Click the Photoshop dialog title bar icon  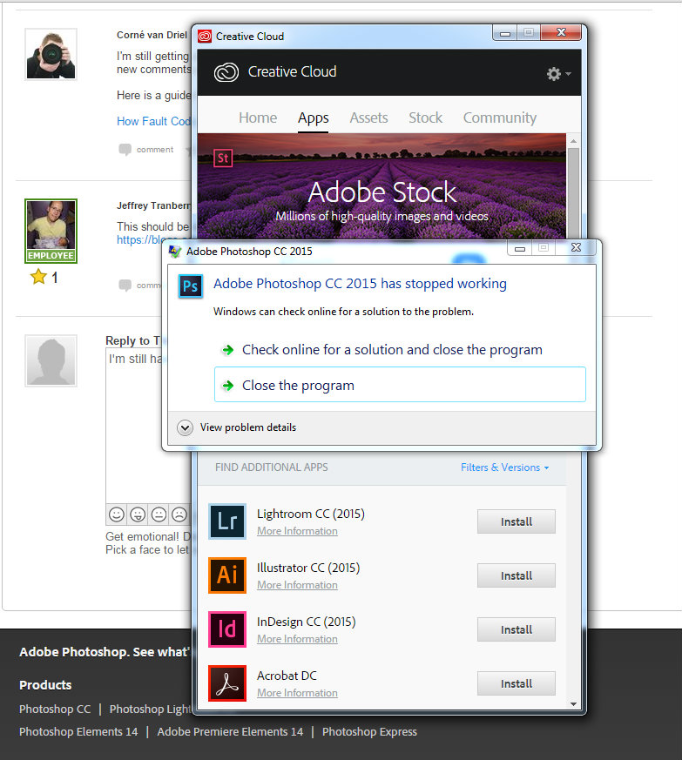(x=174, y=251)
